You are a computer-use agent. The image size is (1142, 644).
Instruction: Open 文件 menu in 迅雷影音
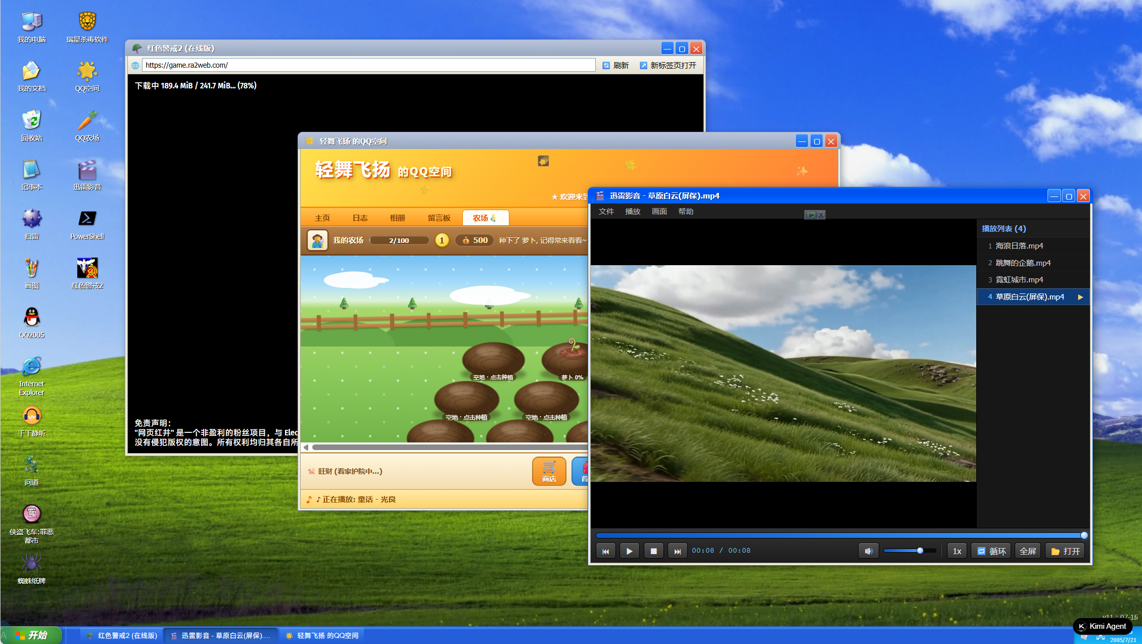pyautogui.click(x=606, y=212)
